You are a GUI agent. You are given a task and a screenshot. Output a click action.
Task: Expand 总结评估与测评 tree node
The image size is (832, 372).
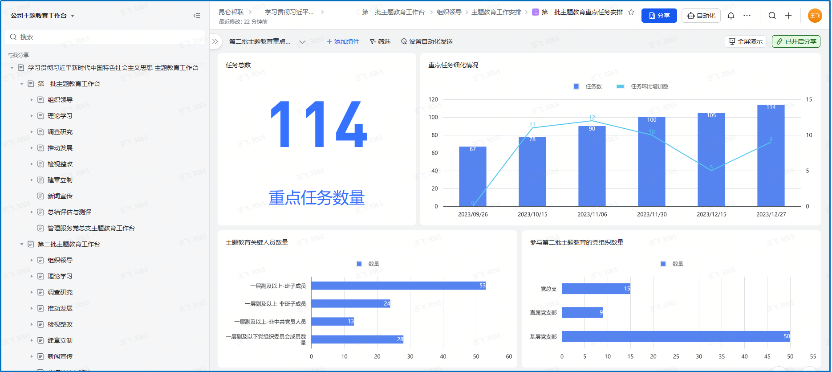[32, 212]
